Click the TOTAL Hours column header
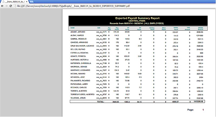This screenshot has width=216, height=117. pos(176,28)
